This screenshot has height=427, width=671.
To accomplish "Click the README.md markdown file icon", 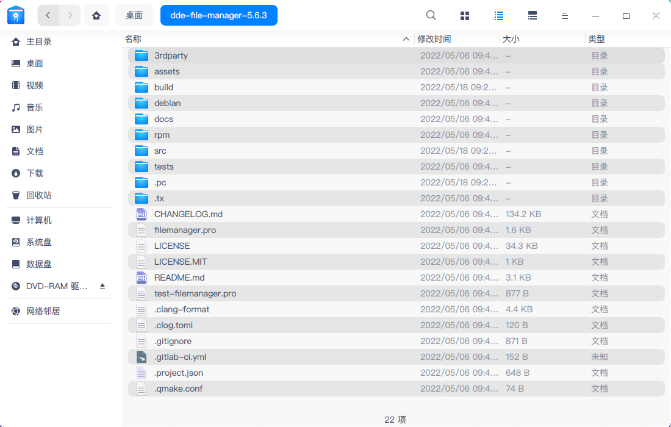I will [x=142, y=278].
